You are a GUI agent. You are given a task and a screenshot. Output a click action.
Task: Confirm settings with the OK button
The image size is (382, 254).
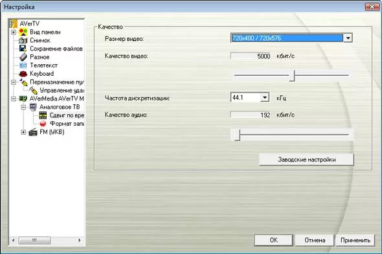point(274,240)
